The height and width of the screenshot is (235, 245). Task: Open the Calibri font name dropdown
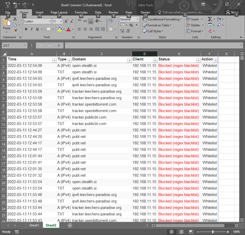pos(50,21)
